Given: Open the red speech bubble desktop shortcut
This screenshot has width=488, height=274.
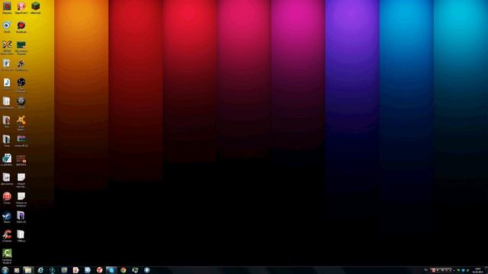Looking at the screenshot, I should tap(21, 27).
